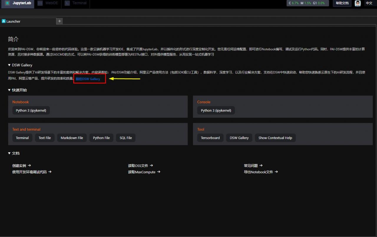Open the Terminal top tab
This screenshot has height=237, width=377.
pos(76,3)
